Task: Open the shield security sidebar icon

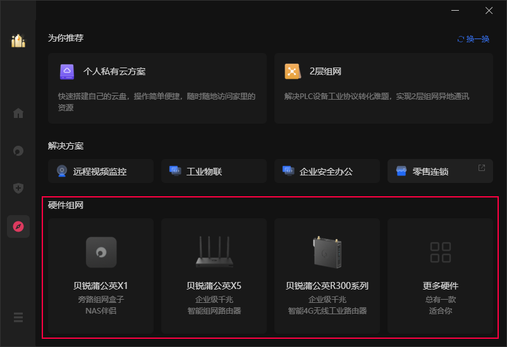Action: [18, 188]
